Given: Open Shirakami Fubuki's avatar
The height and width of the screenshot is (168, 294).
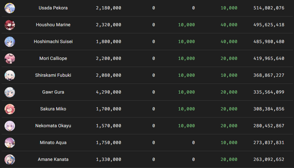Looking at the screenshot, I should click(x=10, y=75).
